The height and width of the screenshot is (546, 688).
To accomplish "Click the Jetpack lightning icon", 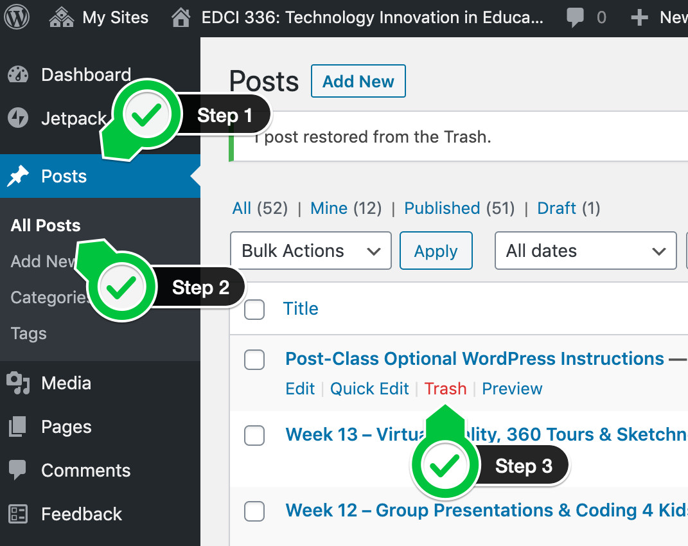I will tap(18, 118).
